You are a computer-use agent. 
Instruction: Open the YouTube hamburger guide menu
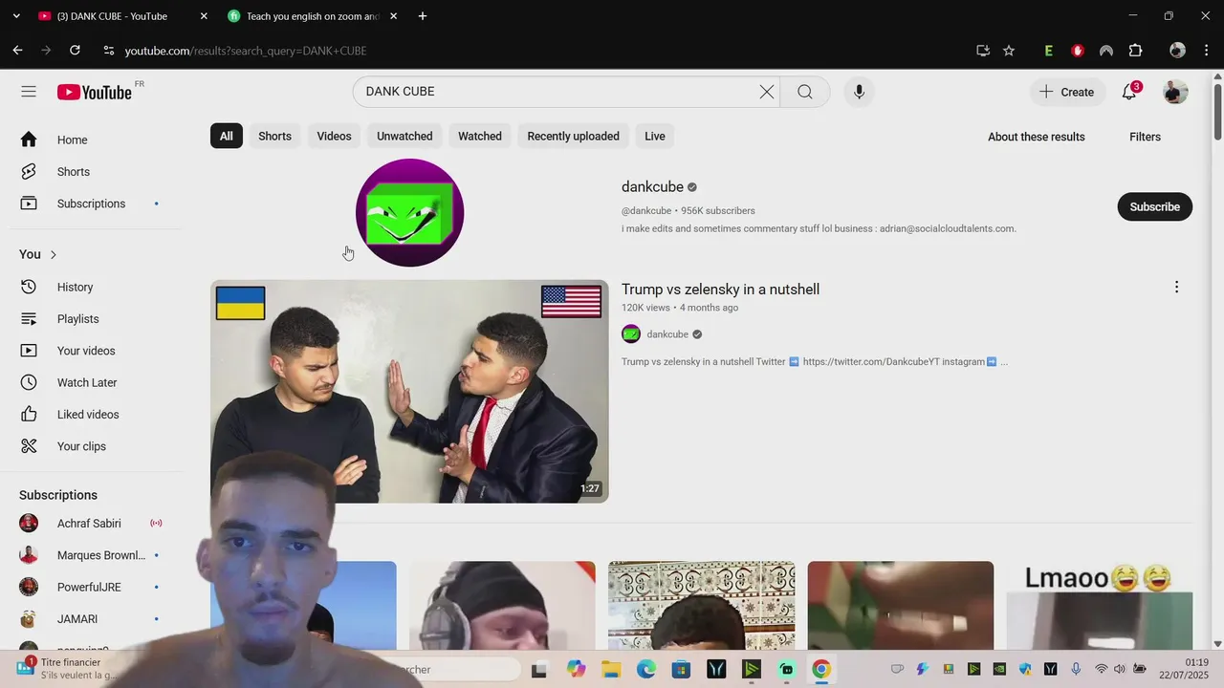29,92
